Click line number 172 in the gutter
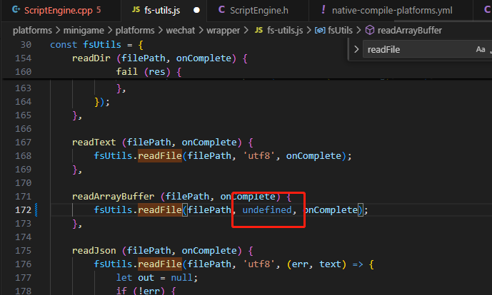The image size is (492, 295). (24, 209)
